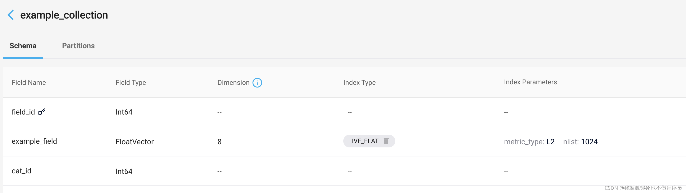Click the Index Parameters column header
686x193 pixels.
(x=530, y=82)
